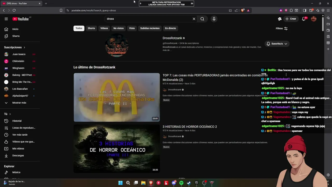The image size is (332, 187).
Task: Open the McDonalds TOP 7 video thumbnail
Action: tap(117, 97)
